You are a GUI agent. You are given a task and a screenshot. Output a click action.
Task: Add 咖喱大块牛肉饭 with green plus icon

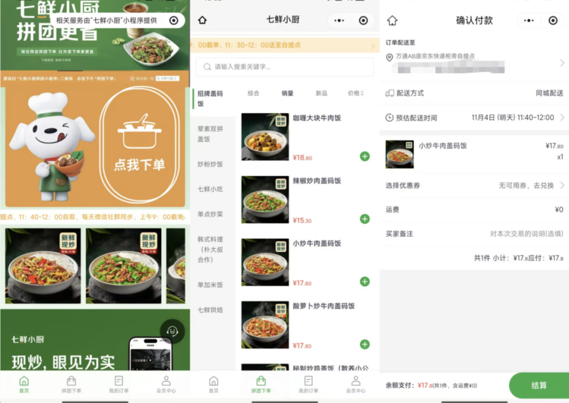pos(365,156)
